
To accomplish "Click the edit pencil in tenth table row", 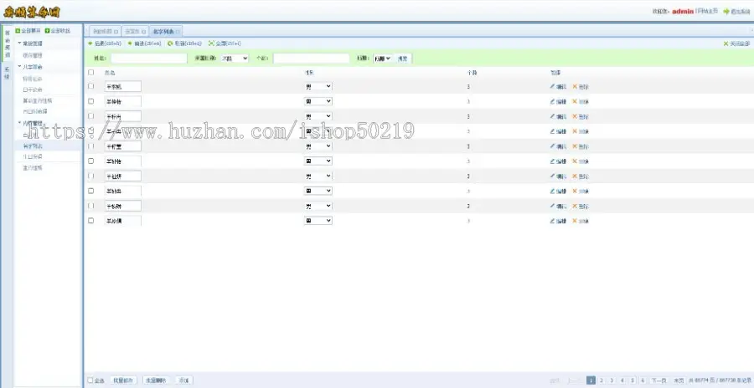I will pos(553,221).
